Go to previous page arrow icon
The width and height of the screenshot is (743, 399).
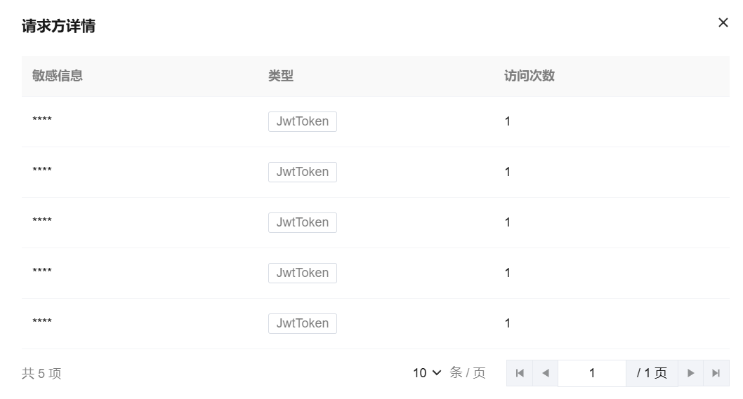point(546,373)
